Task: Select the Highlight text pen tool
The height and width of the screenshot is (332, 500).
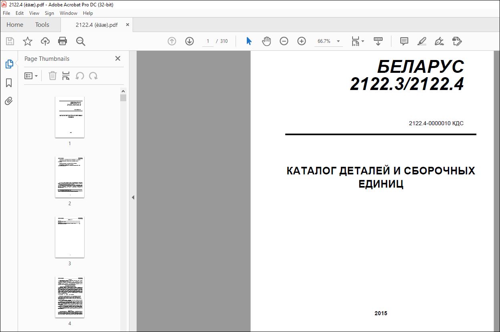Action: click(421, 41)
